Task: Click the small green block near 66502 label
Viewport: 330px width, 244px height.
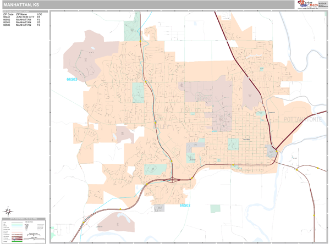Action: pos(215,209)
